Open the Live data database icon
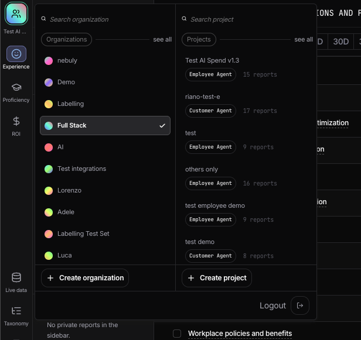 pyautogui.click(x=16, y=277)
